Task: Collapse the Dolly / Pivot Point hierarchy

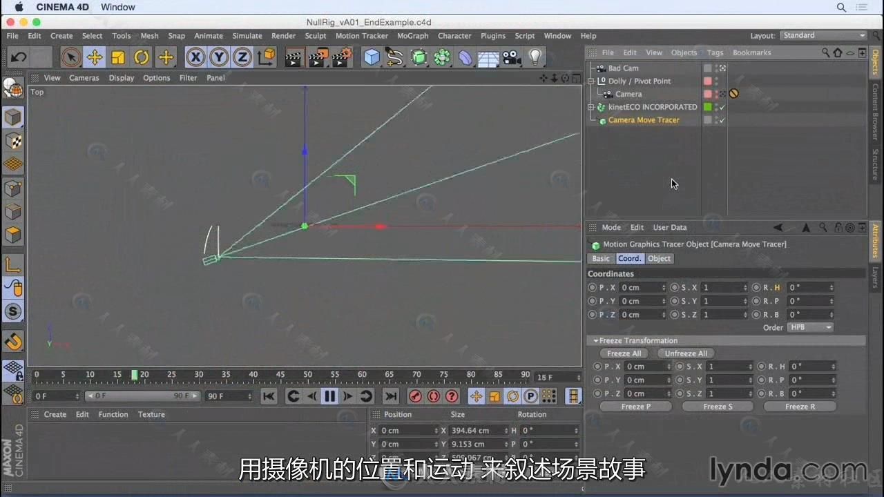Action: [x=591, y=81]
